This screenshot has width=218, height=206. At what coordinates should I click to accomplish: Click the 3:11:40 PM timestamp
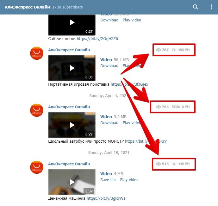[181, 164]
